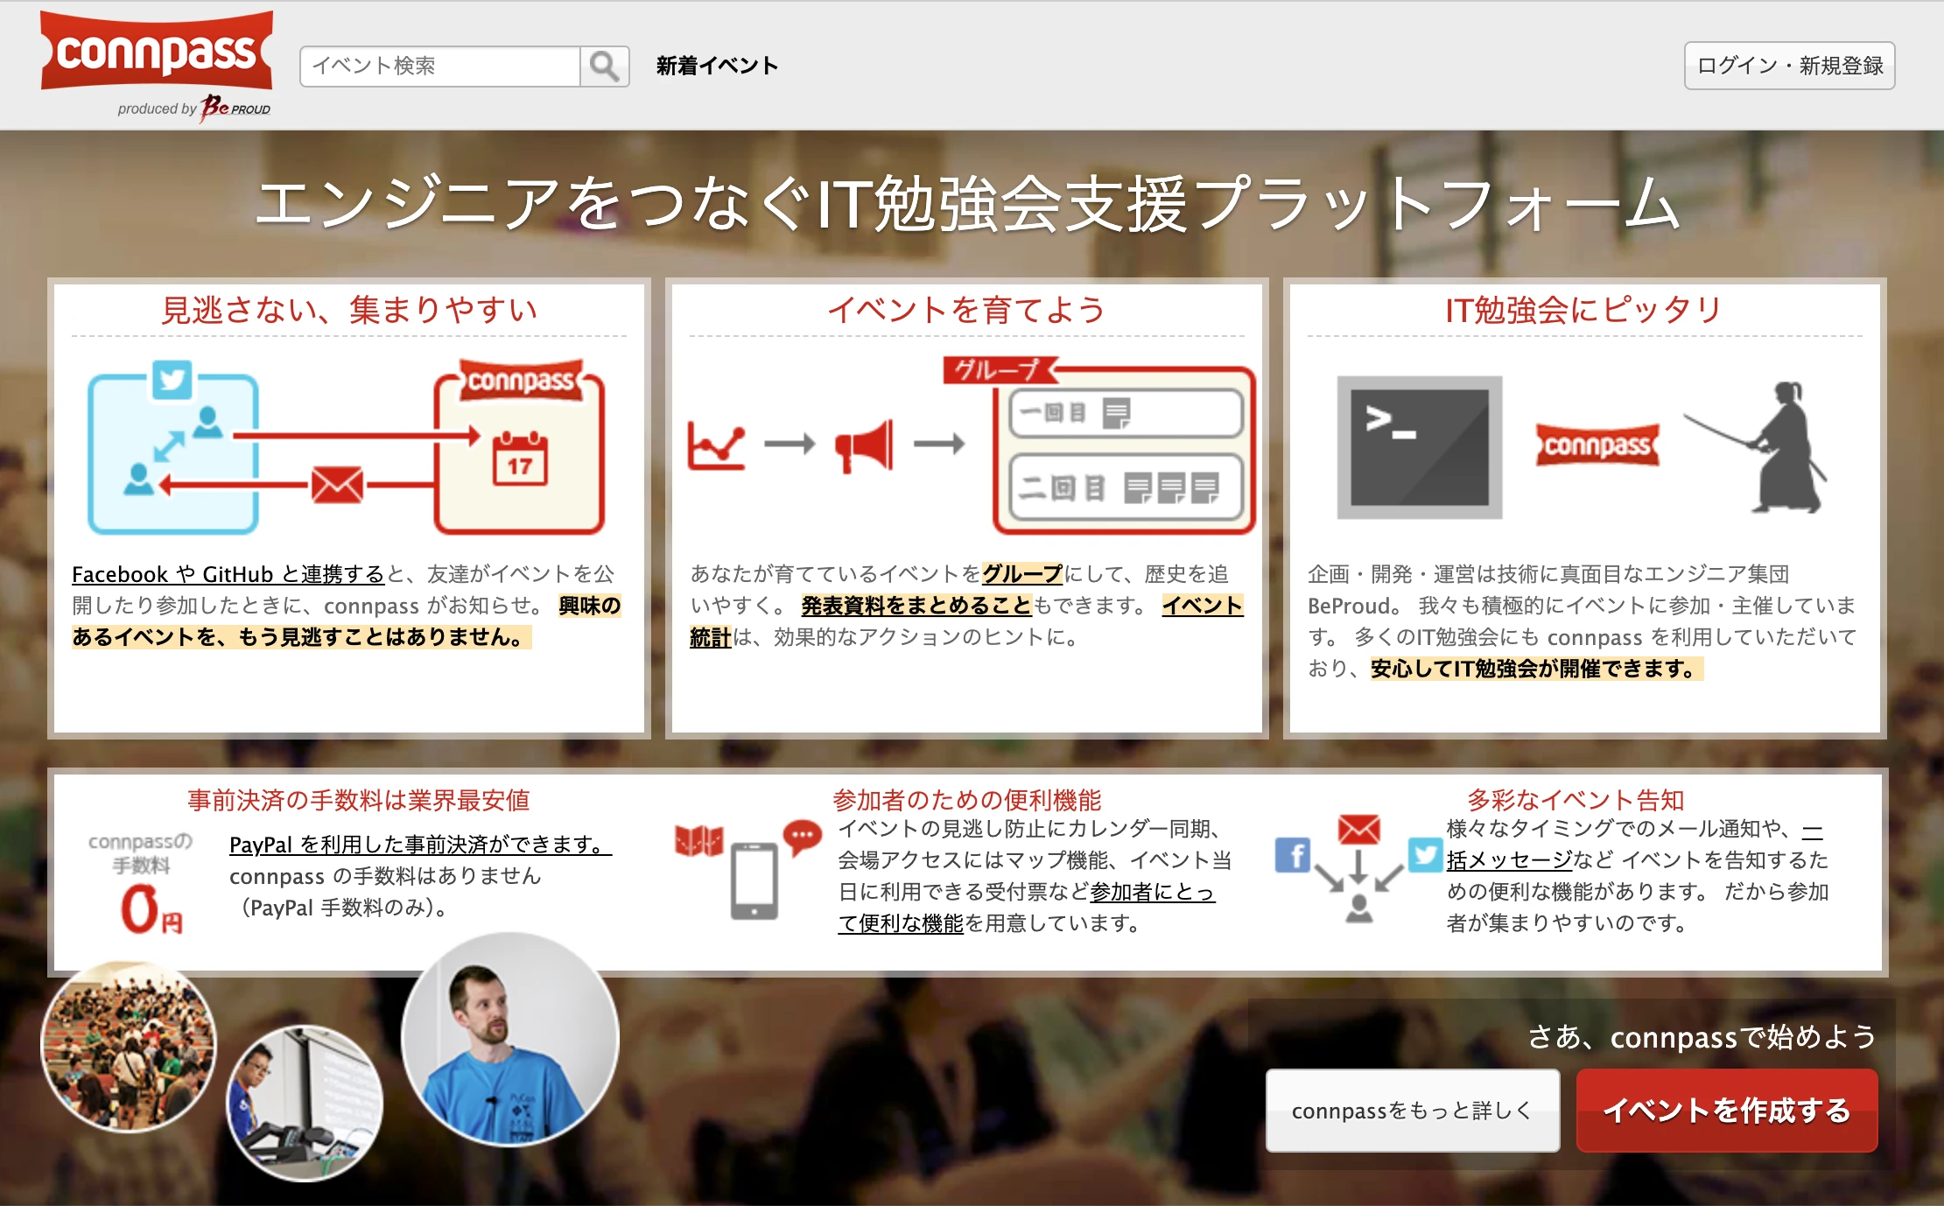Click the red イベントを作成する button

point(1727,1111)
